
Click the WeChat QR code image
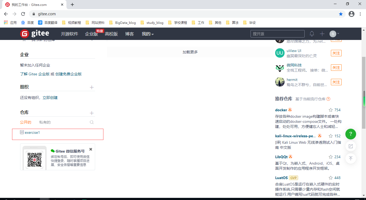coord(35,160)
